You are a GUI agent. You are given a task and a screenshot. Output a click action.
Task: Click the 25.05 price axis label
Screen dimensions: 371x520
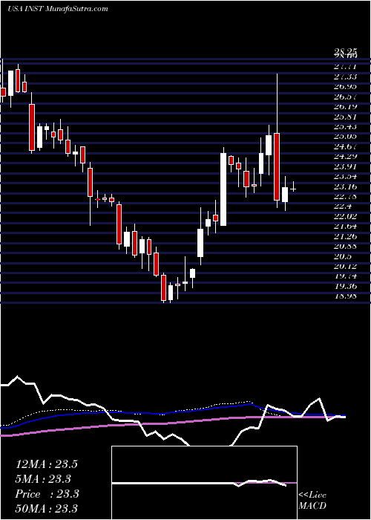point(345,136)
